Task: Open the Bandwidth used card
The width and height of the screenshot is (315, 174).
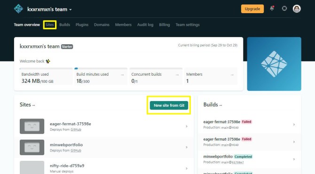Action: (x=46, y=76)
